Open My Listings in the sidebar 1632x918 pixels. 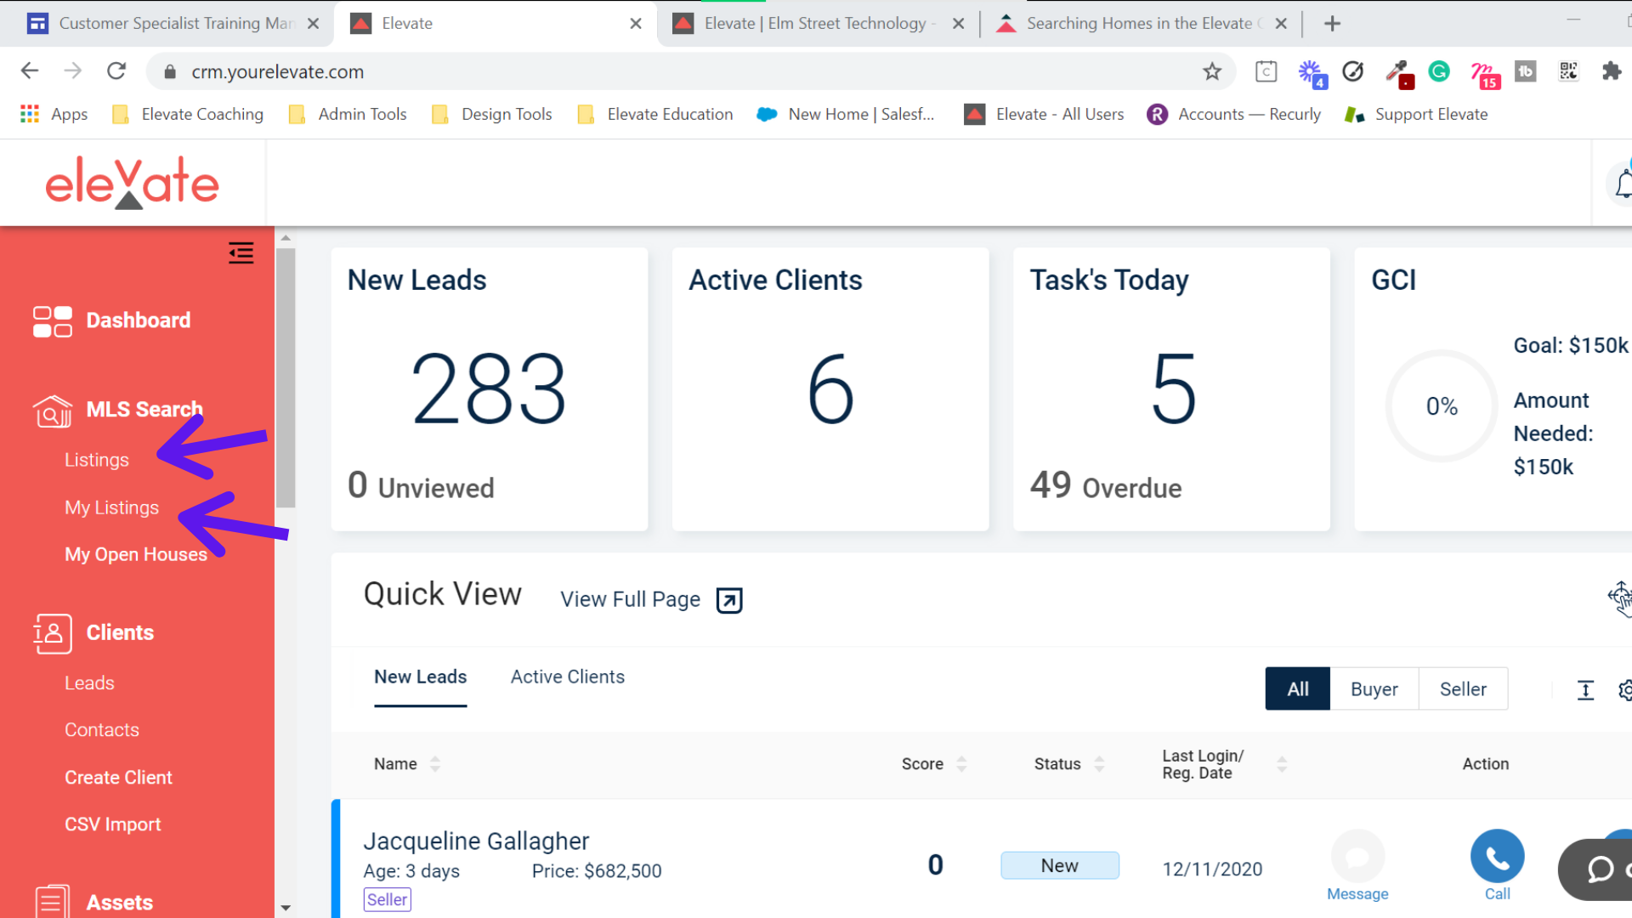[x=111, y=507]
